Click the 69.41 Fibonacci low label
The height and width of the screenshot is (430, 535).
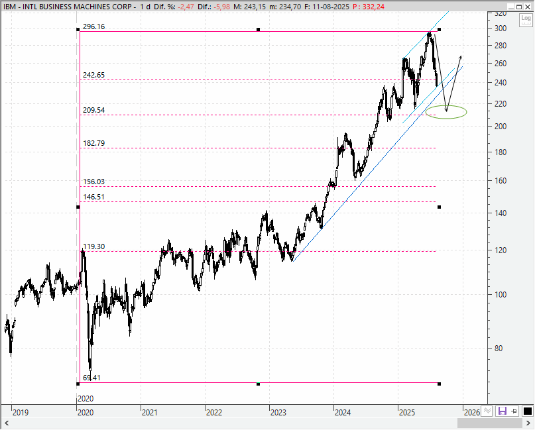click(91, 378)
